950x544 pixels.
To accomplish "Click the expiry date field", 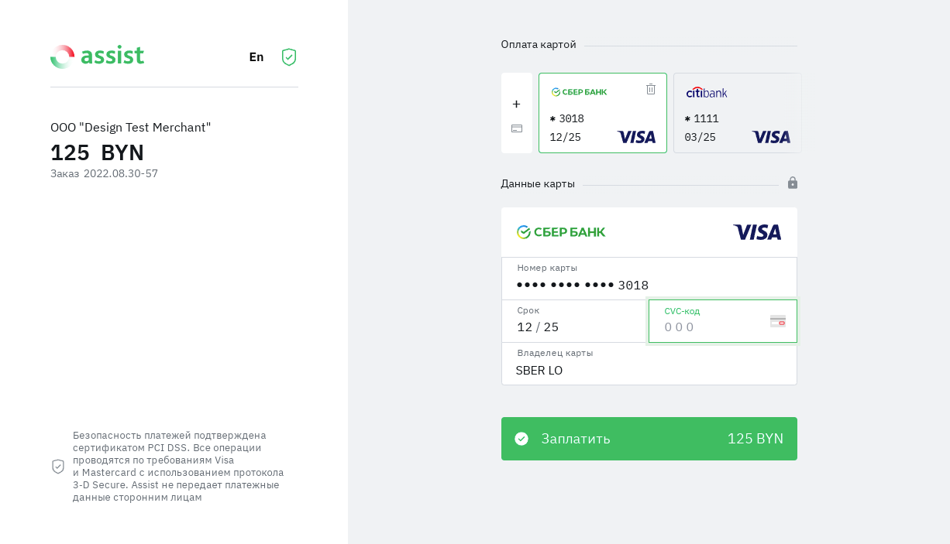I will click(x=574, y=327).
